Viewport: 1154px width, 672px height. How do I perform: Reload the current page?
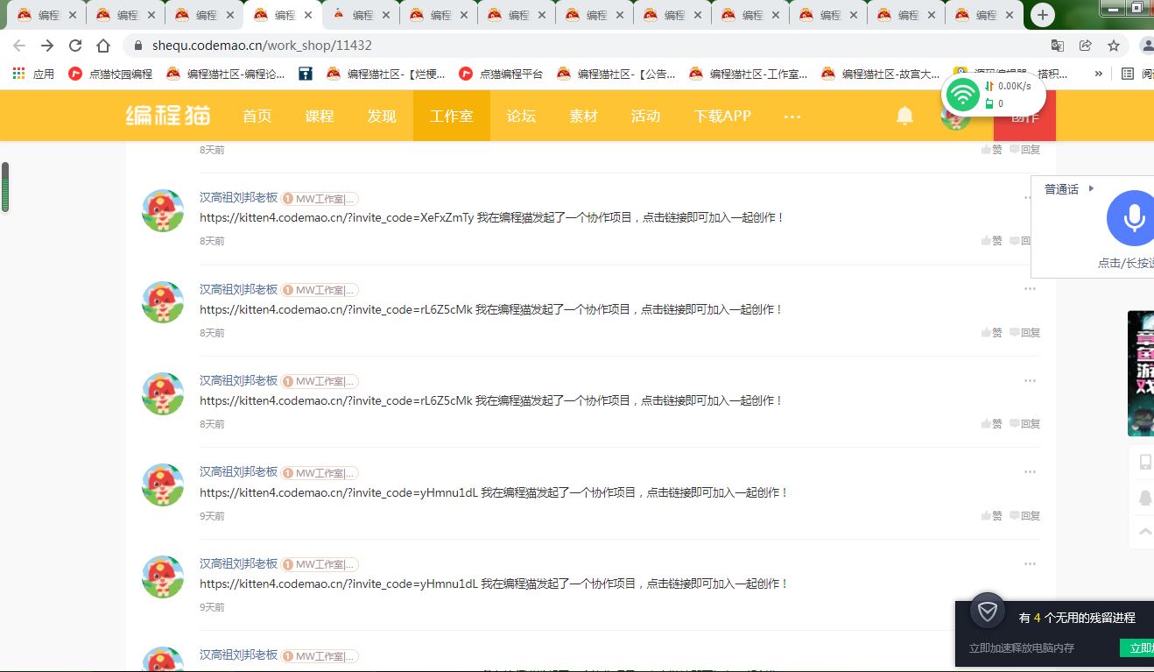tap(75, 46)
